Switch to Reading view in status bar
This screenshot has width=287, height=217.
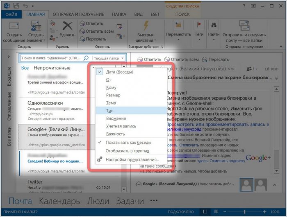216,212
